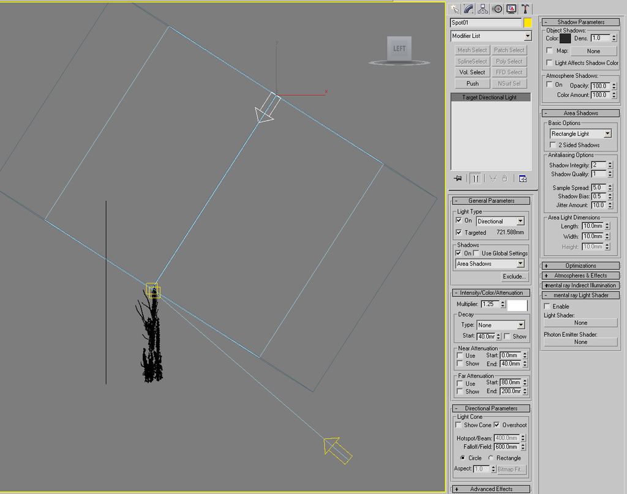This screenshot has height=494, width=627.
Task: Expand the Optimizations rollout
Action: [580, 266]
